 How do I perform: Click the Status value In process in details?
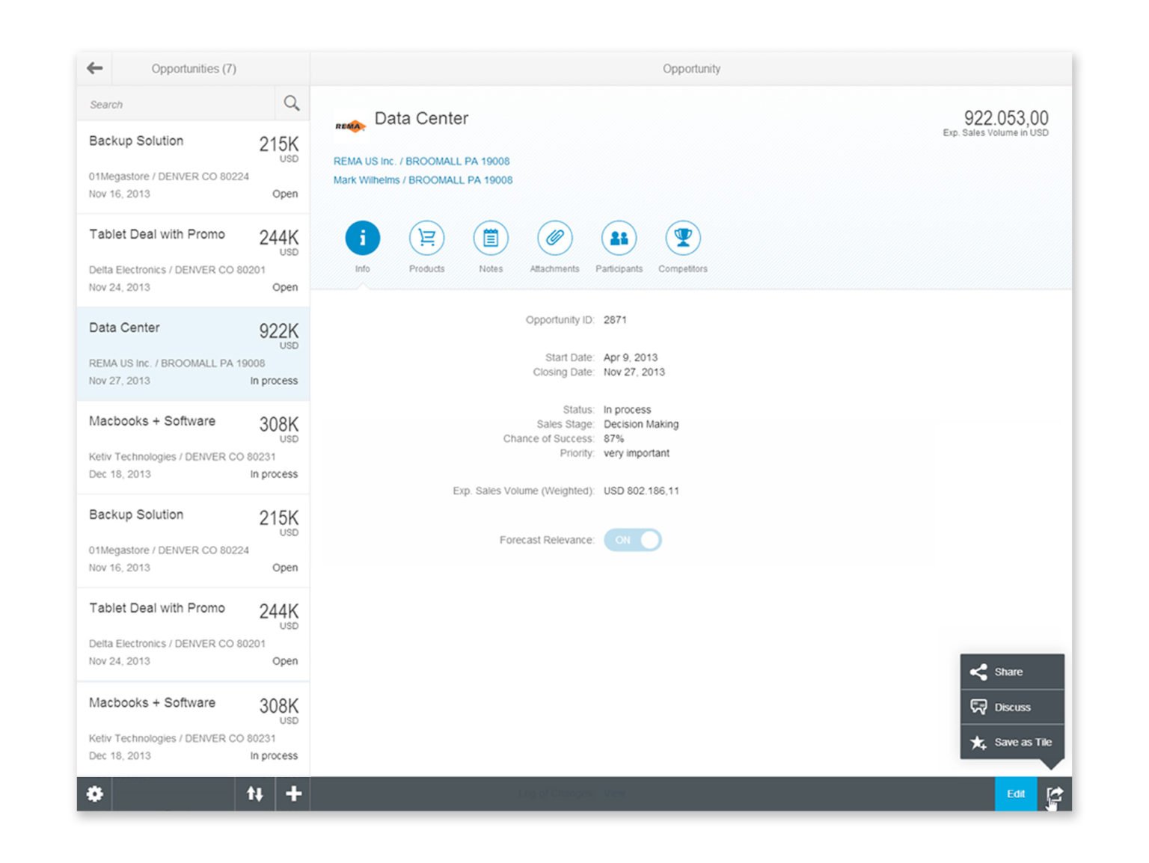pyautogui.click(x=627, y=410)
